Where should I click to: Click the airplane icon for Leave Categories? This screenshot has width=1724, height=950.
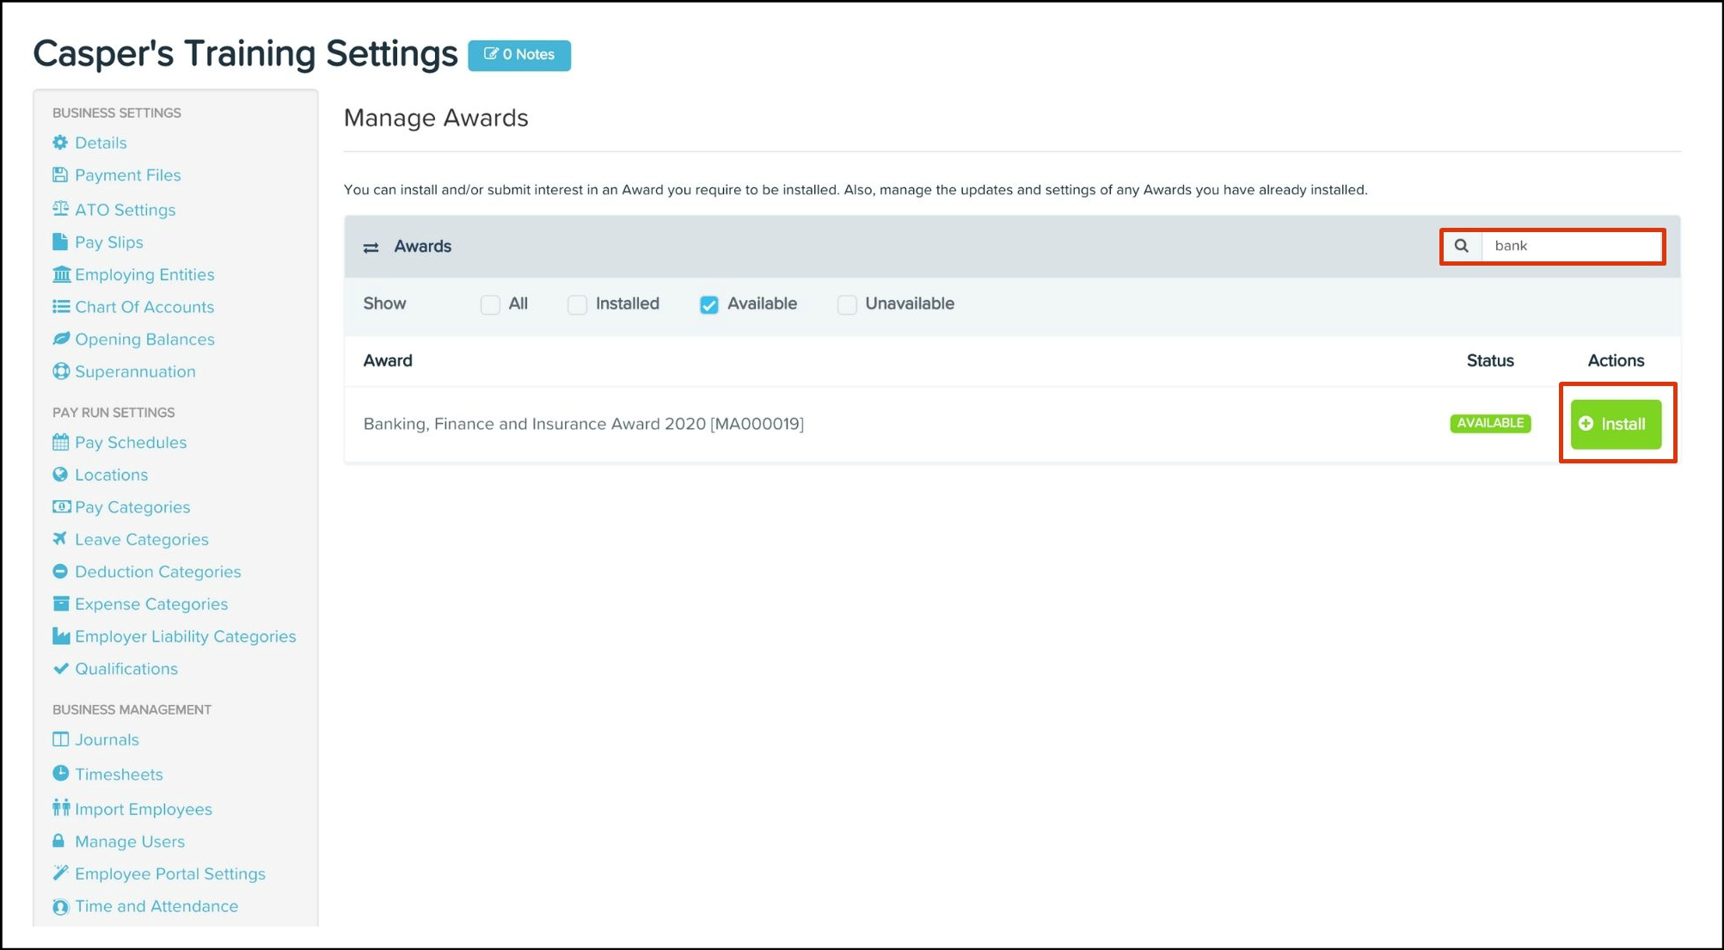pos(60,539)
